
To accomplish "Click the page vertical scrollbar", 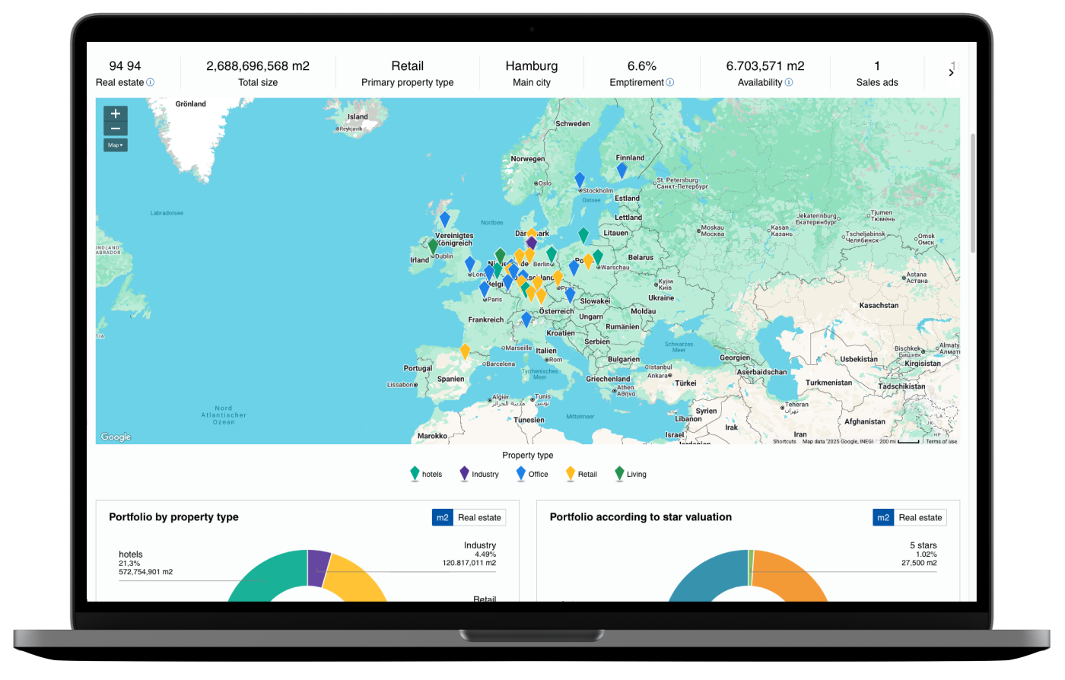I will click(x=973, y=193).
